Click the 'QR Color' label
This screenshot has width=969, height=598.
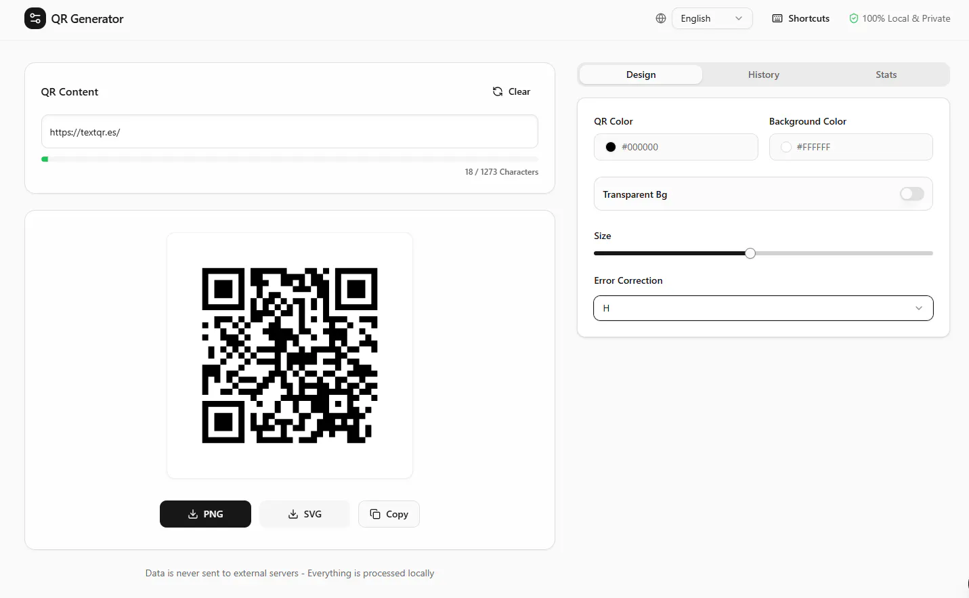[613, 121]
